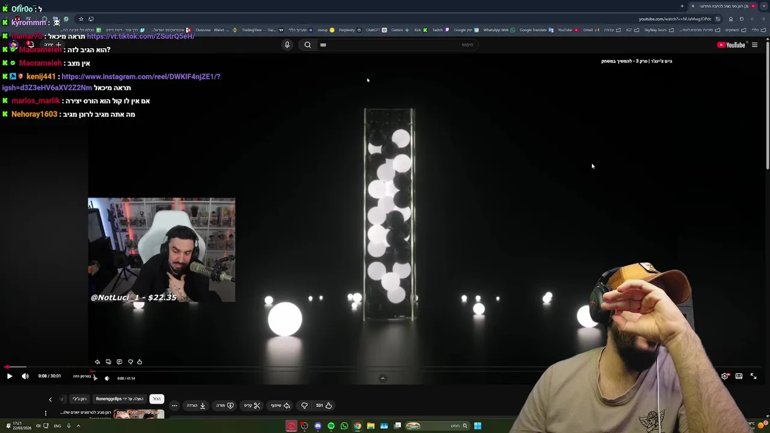Click inner video thumbs-down icon
This screenshot has height=433, width=770.
pos(130,361)
